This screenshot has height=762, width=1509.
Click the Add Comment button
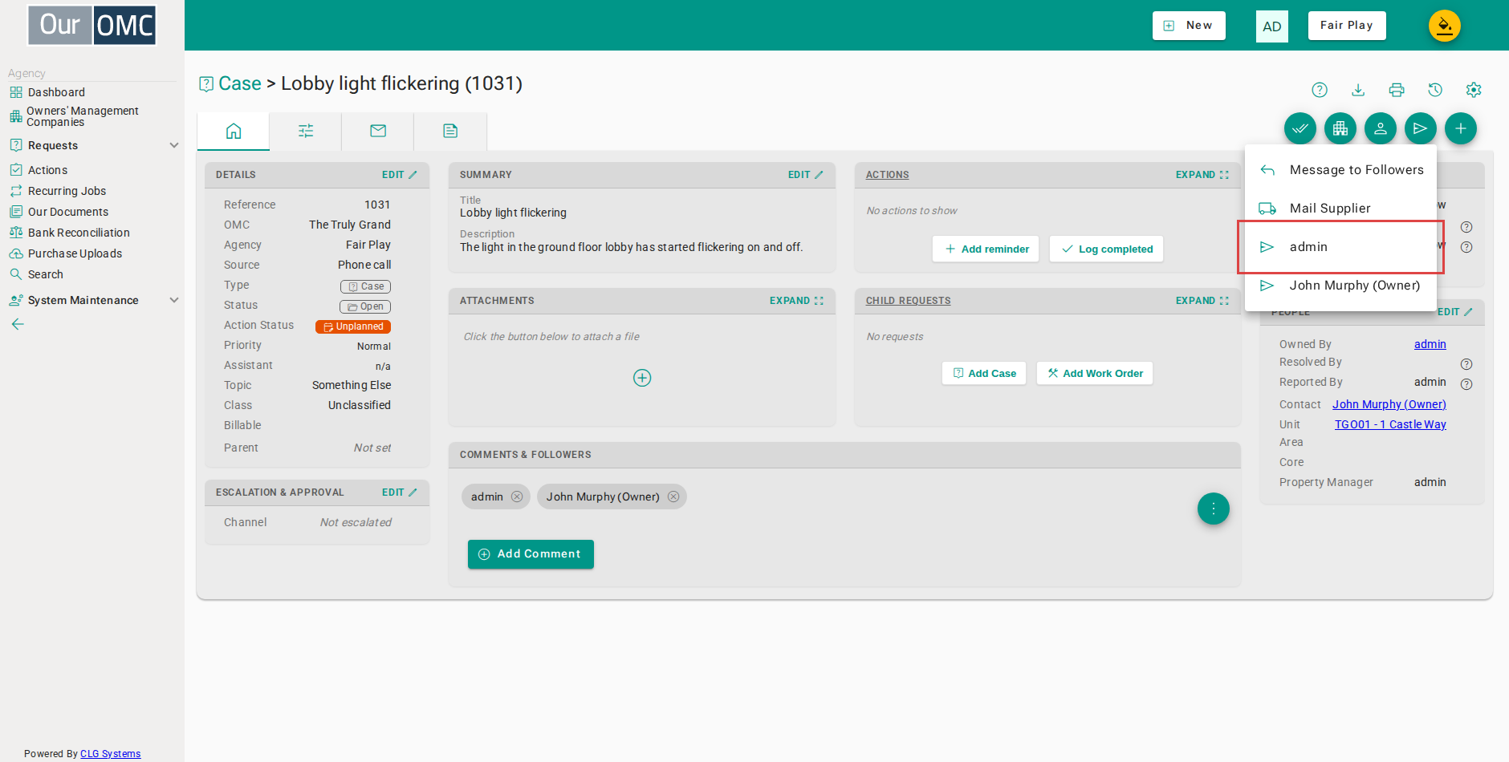(x=531, y=554)
